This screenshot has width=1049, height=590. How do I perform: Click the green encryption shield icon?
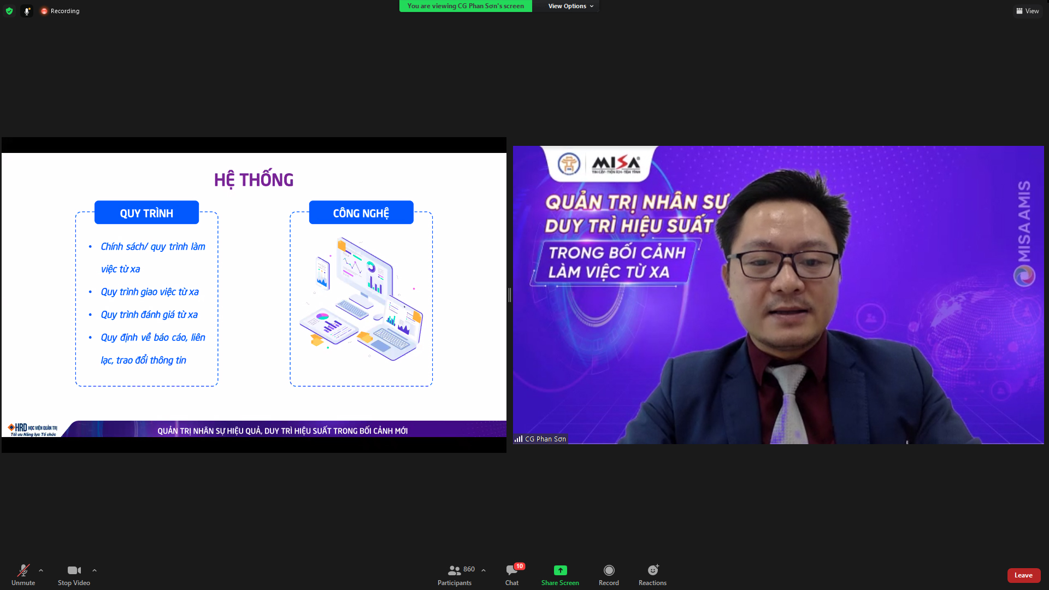9,11
